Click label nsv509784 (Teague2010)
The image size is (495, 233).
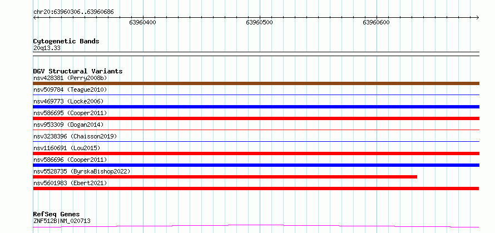[x=70, y=90]
